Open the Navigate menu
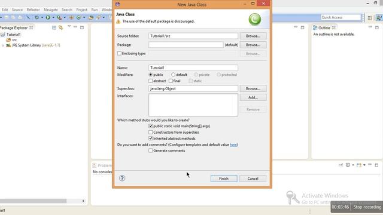The height and width of the screenshot is (215, 383). point(50,10)
